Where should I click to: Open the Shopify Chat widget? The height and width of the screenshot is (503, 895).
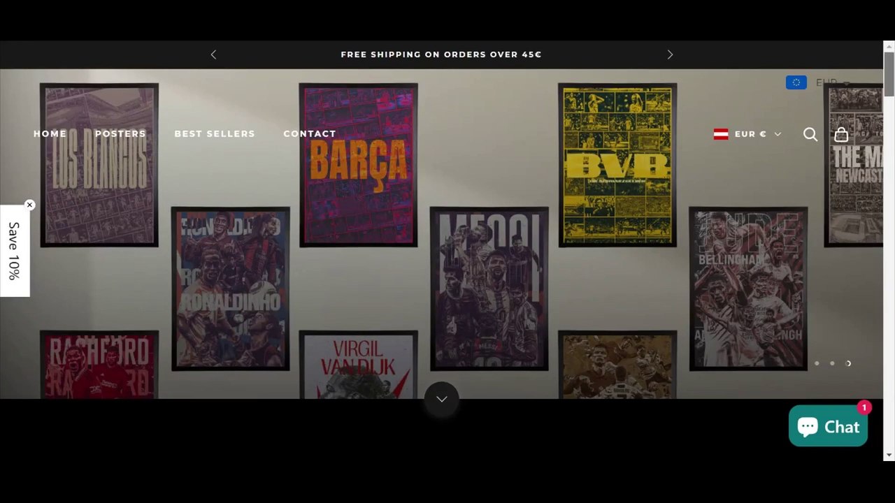tap(828, 426)
